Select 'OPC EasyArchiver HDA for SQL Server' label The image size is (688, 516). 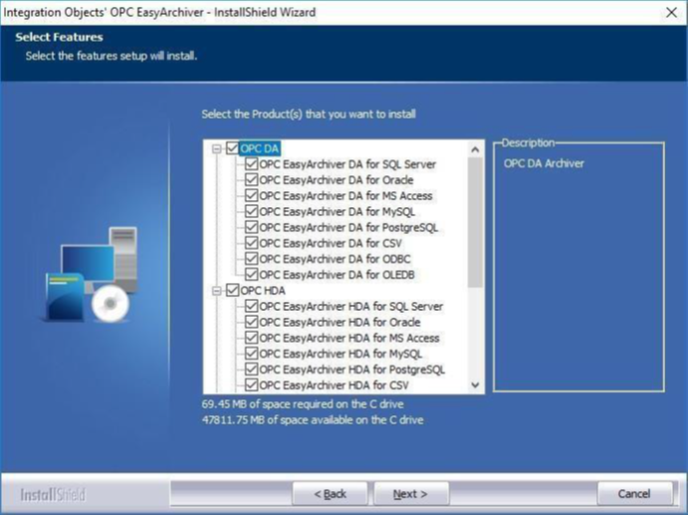[351, 307]
